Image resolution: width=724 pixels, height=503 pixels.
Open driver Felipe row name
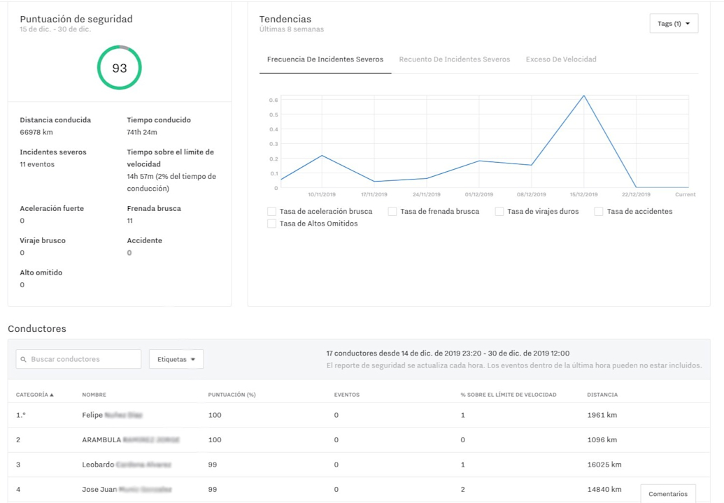tap(112, 416)
